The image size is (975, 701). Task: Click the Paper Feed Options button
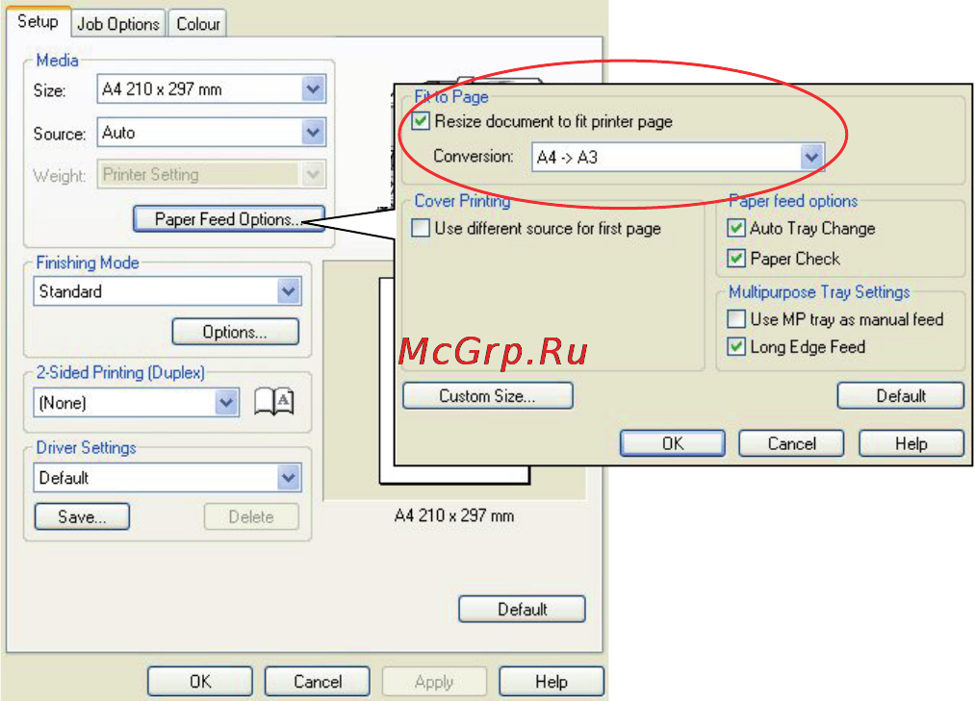[x=229, y=218]
